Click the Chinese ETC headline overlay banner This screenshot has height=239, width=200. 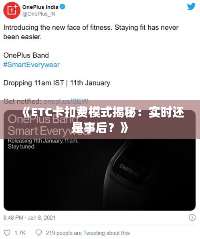100,119
